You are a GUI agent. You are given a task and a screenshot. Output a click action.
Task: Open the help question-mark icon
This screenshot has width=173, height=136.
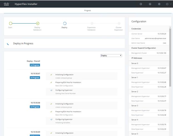pyautogui.click(x=150, y=4)
